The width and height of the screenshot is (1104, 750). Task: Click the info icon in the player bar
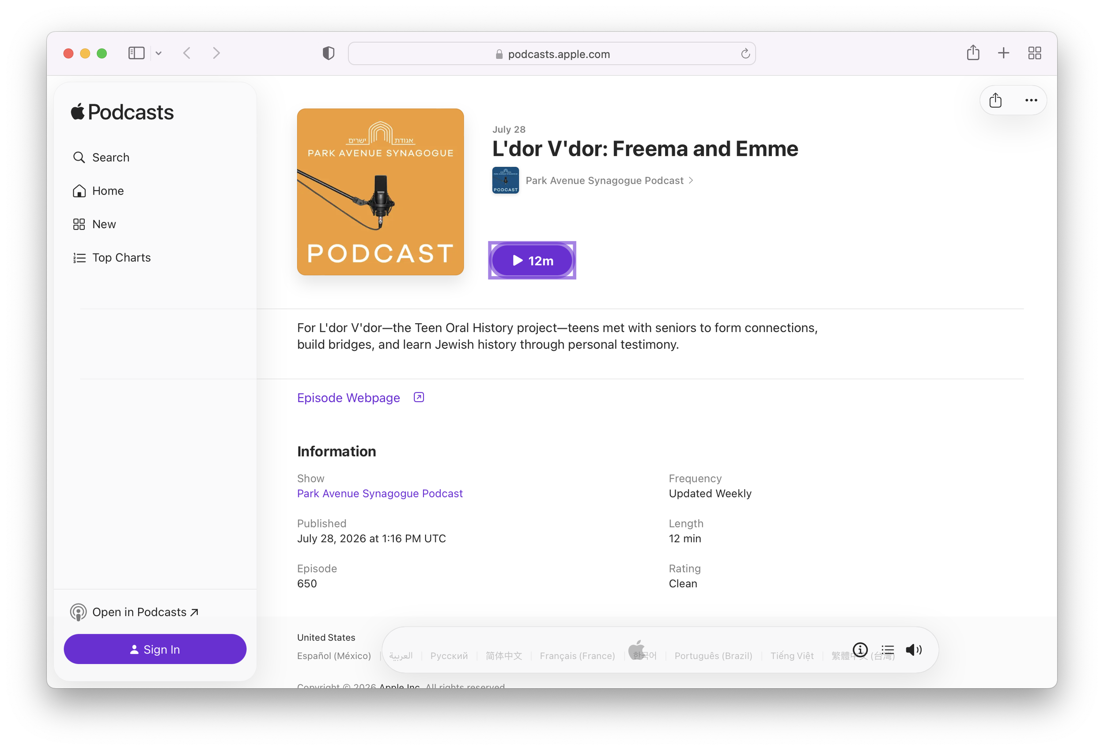(860, 649)
